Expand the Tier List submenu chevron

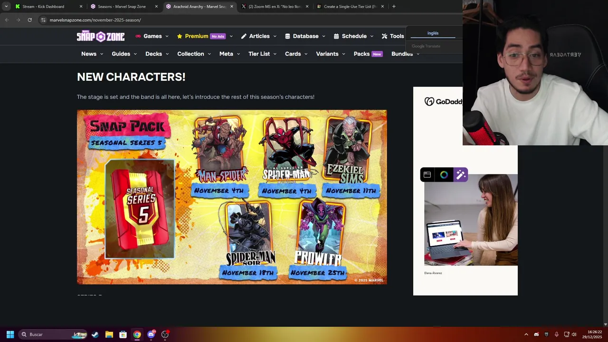275,54
